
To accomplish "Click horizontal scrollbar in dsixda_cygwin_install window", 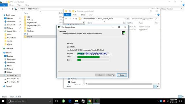I will point(119,84).
